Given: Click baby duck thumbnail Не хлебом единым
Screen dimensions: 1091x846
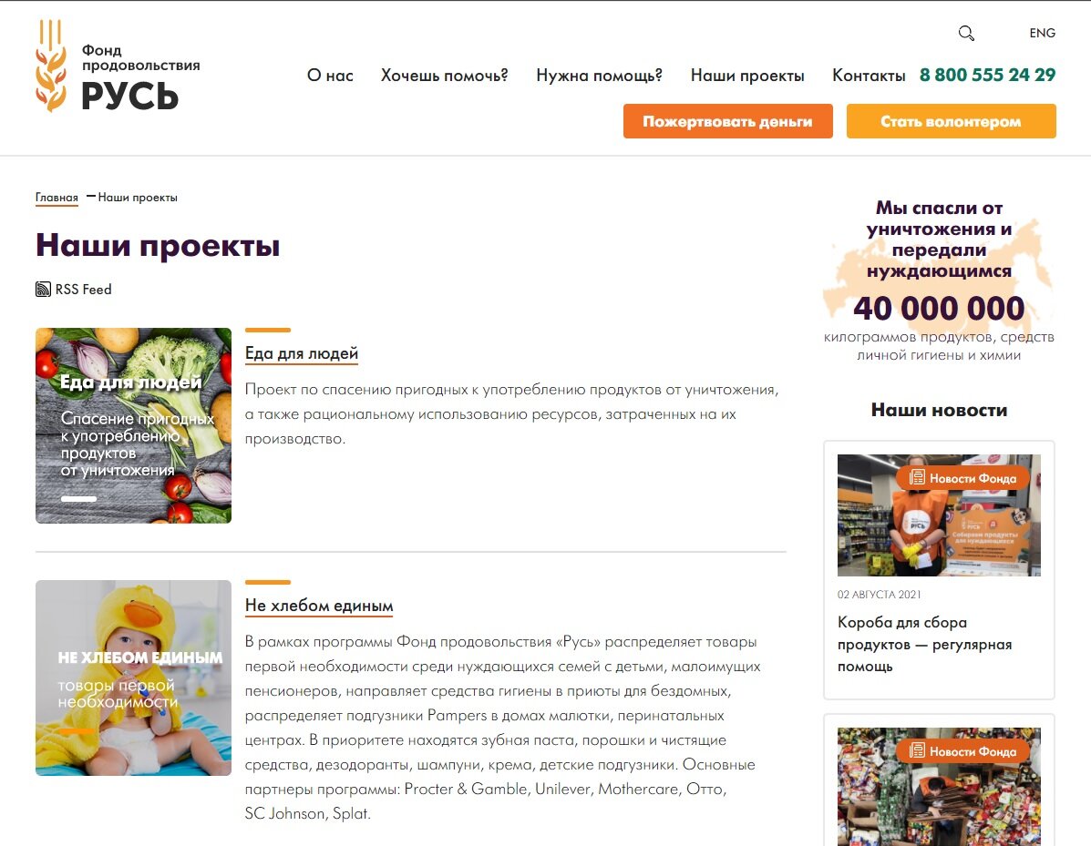Looking at the screenshot, I should [134, 678].
